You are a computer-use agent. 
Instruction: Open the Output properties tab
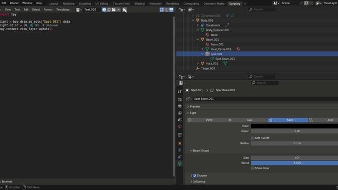click(180, 107)
